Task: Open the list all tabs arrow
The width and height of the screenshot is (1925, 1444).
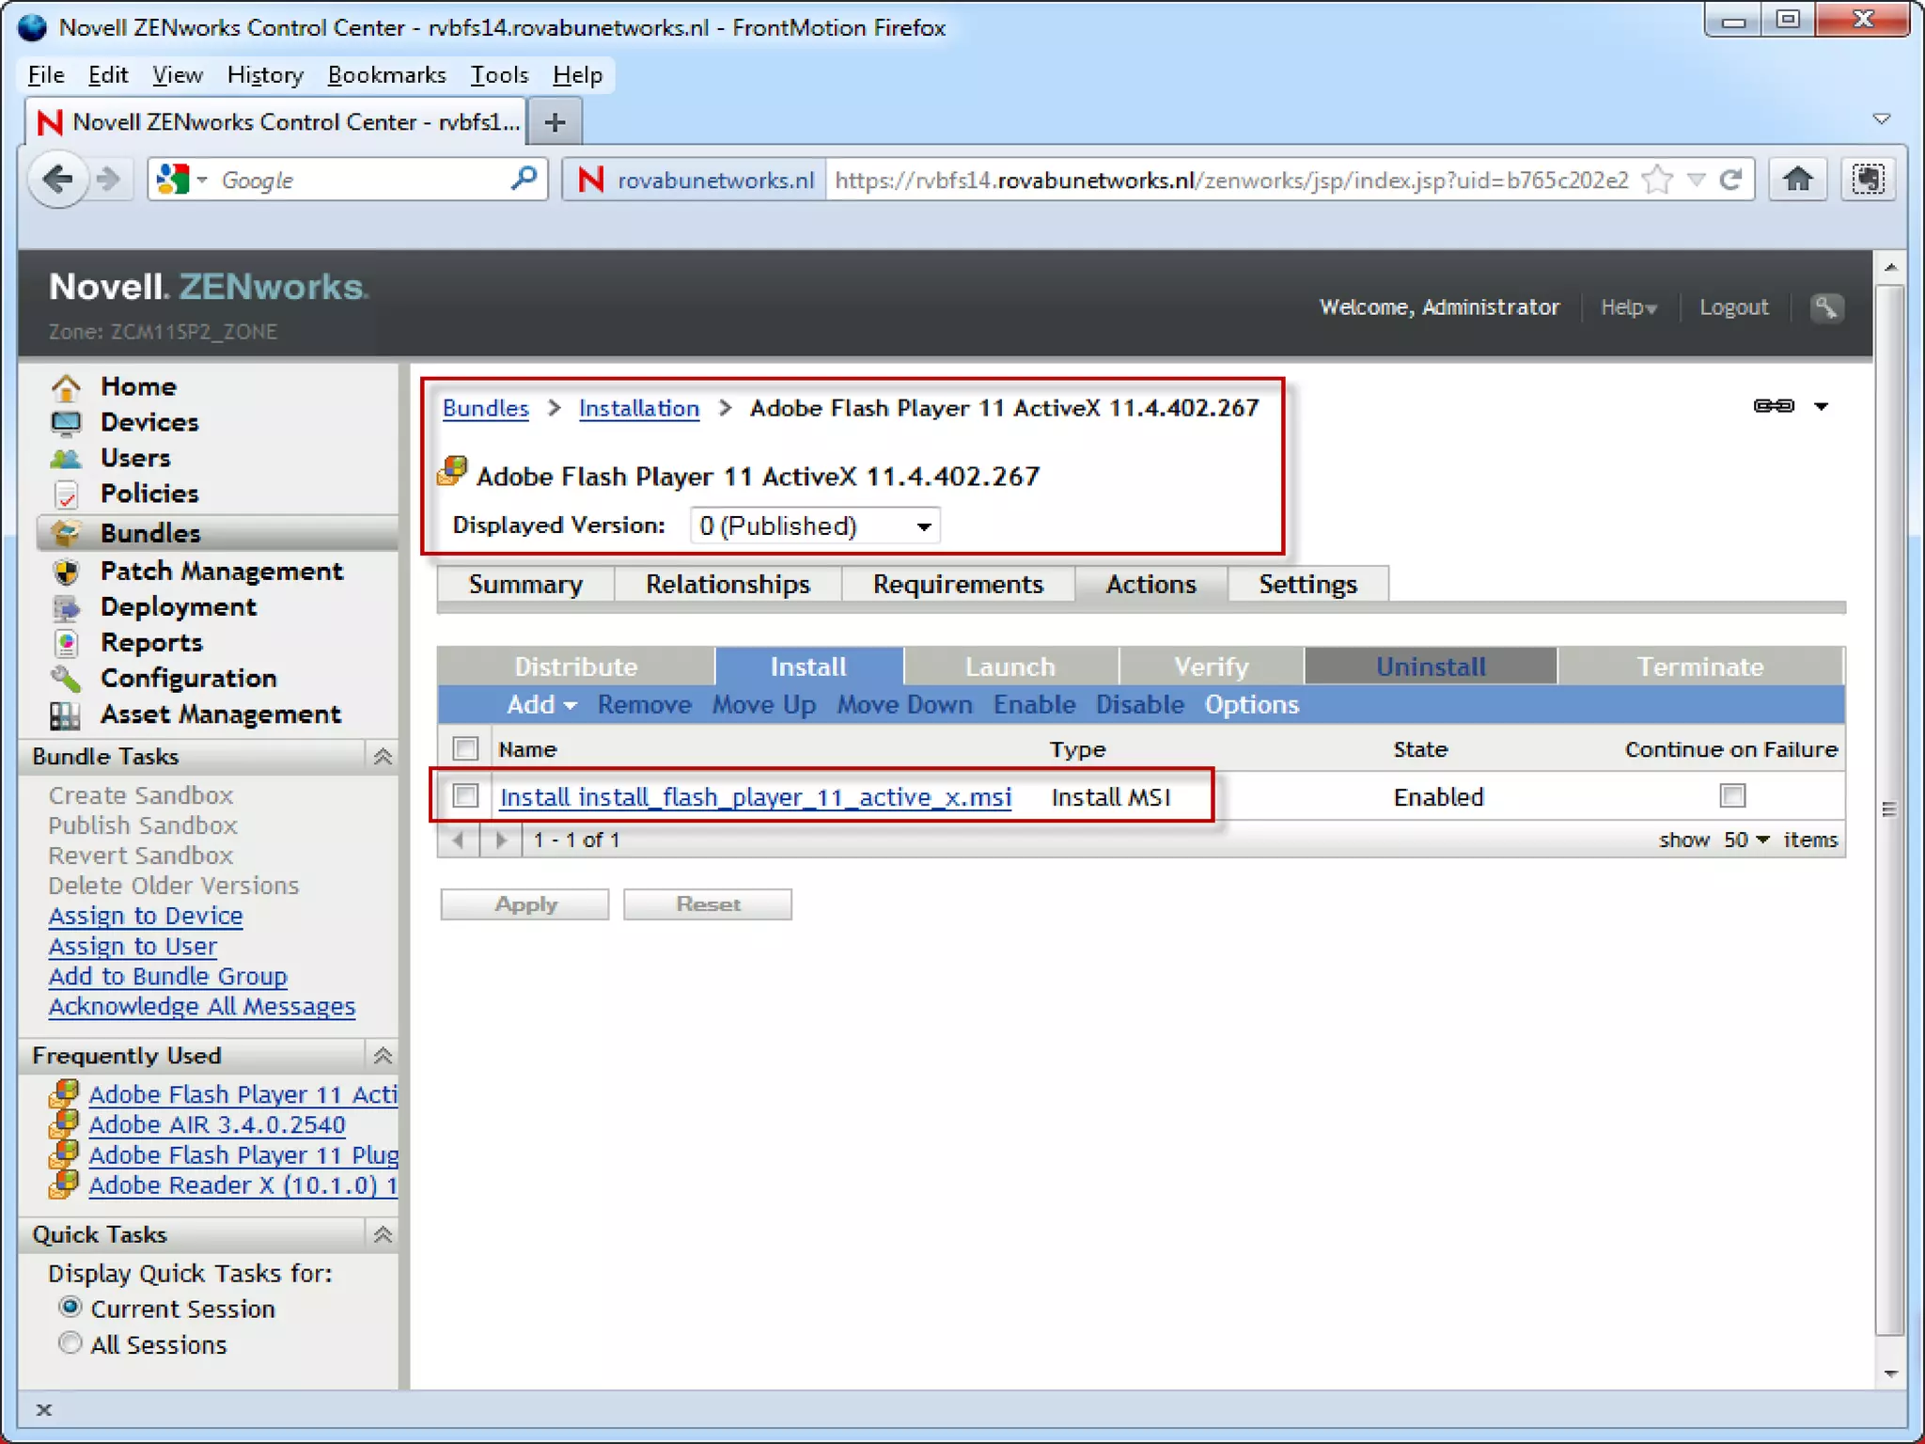Action: click(1881, 119)
